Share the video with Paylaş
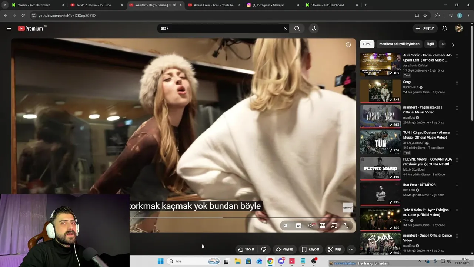This screenshot has width=474, height=267. (x=284, y=249)
